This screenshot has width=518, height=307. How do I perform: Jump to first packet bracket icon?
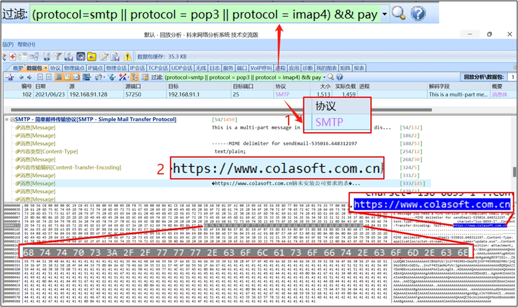point(40,77)
